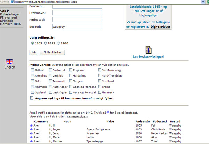Open the Digitalarkivet link
Viewport: 209px width, 144px height.
pyautogui.click(x=160, y=27)
